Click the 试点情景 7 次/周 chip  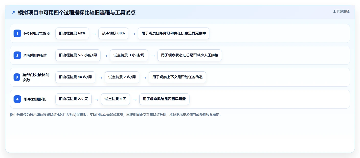[122, 77]
